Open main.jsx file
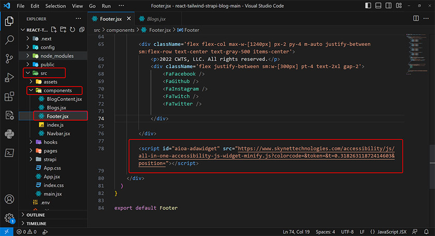Viewport: 435px width, 236px height. 53,194
